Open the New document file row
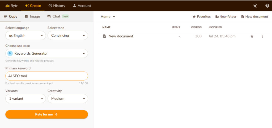 pyautogui.click(x=184, y=36)
